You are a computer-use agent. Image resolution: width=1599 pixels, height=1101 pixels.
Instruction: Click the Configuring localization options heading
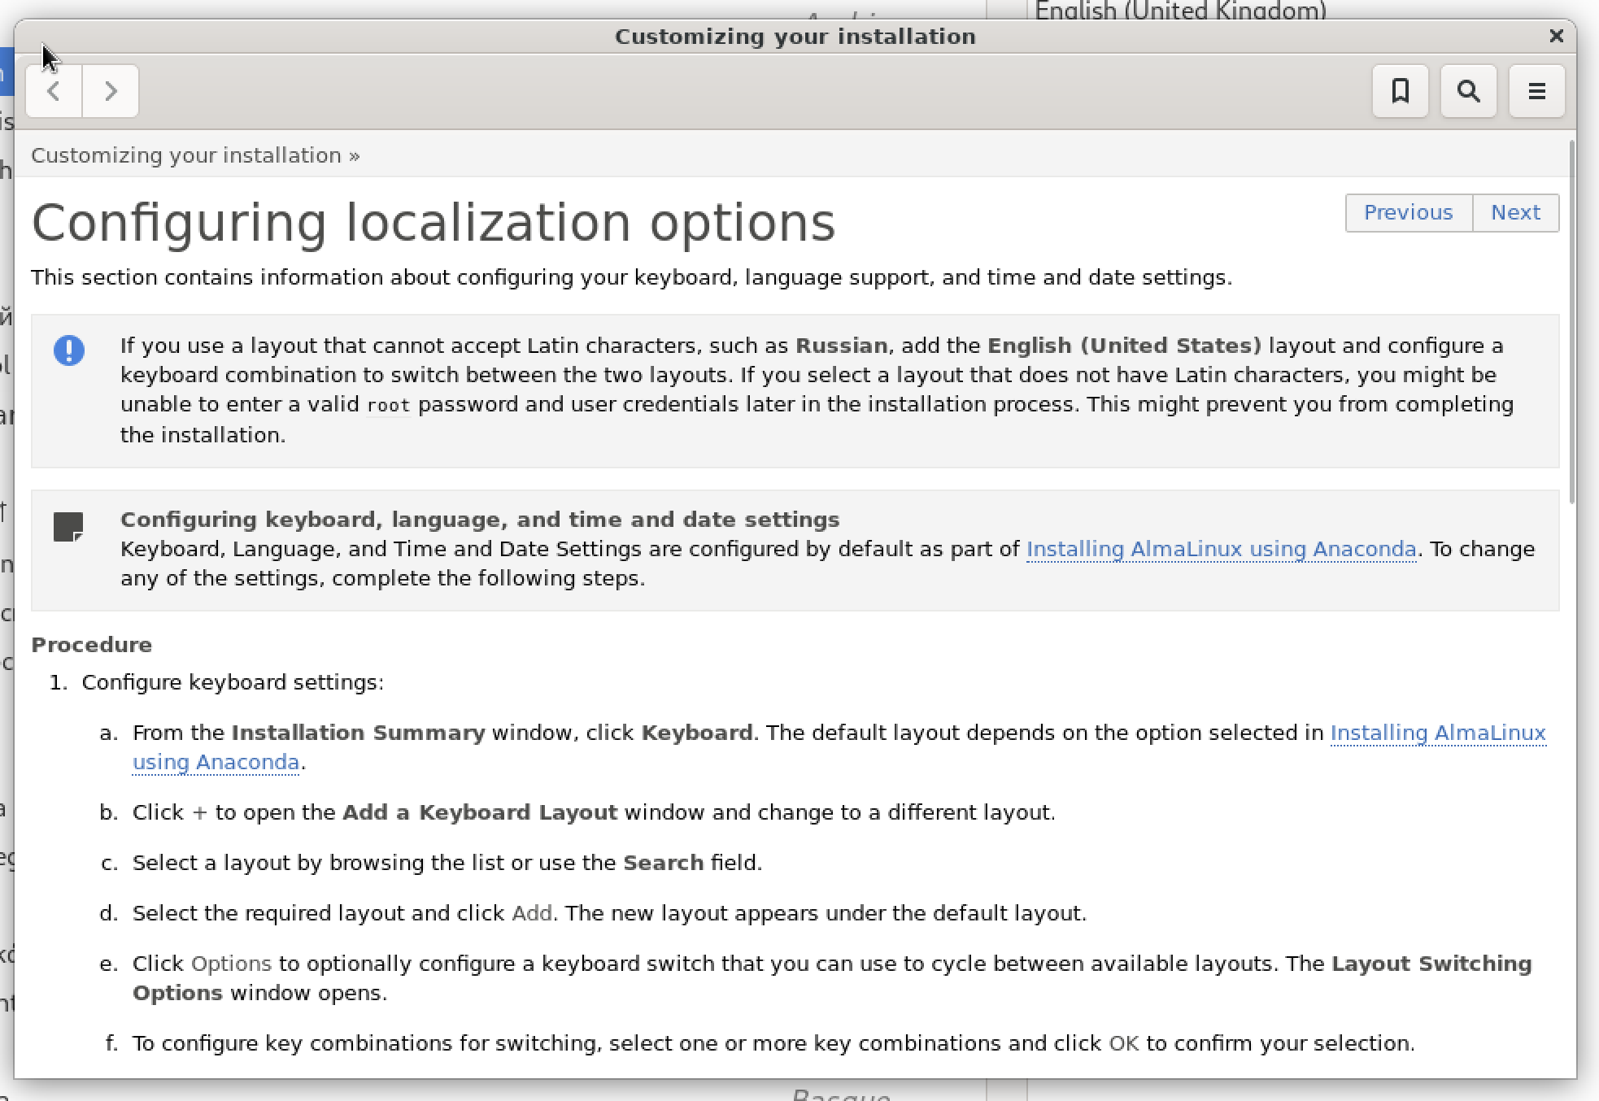pos(434,223)
